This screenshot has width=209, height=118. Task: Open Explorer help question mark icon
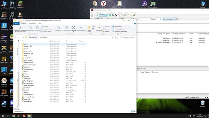pos(135,24)
